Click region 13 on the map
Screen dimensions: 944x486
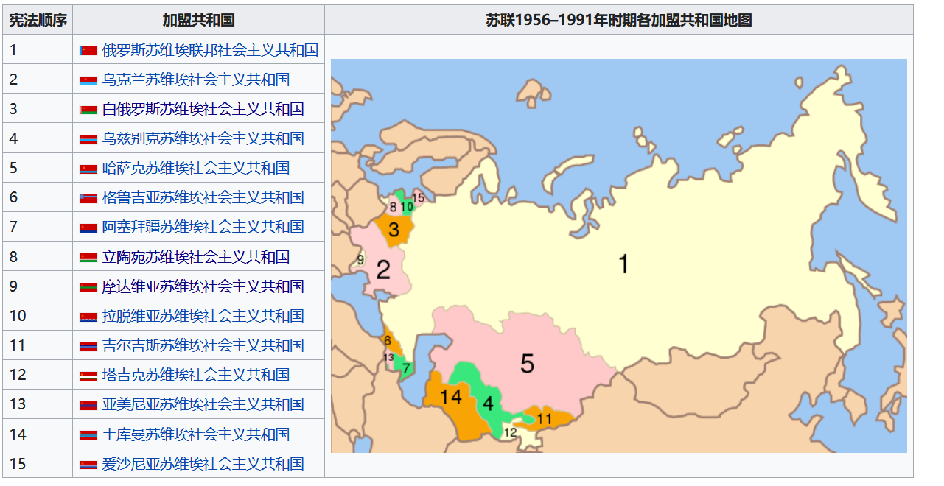pos(389,357)
